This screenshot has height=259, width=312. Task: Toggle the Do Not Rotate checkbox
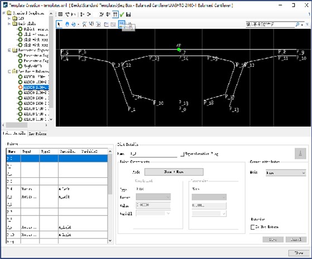coord(252,227)
